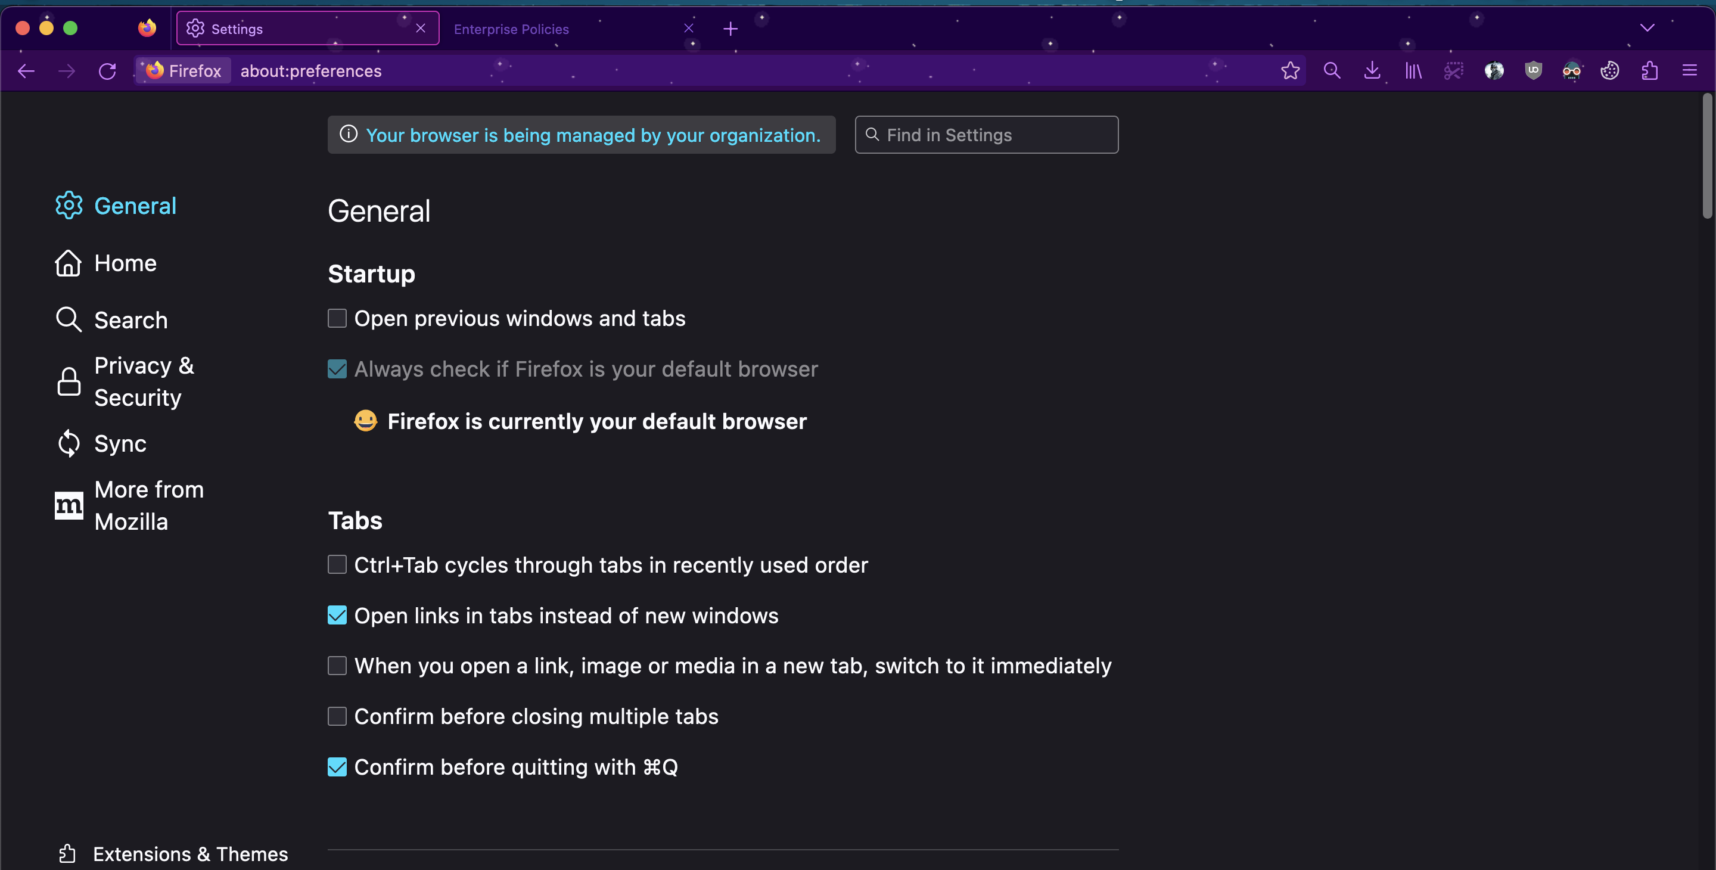Bookmark the page with the star icon
Image resolution: width=1716 pixels, height=870 pixels.
(1291, 70)
